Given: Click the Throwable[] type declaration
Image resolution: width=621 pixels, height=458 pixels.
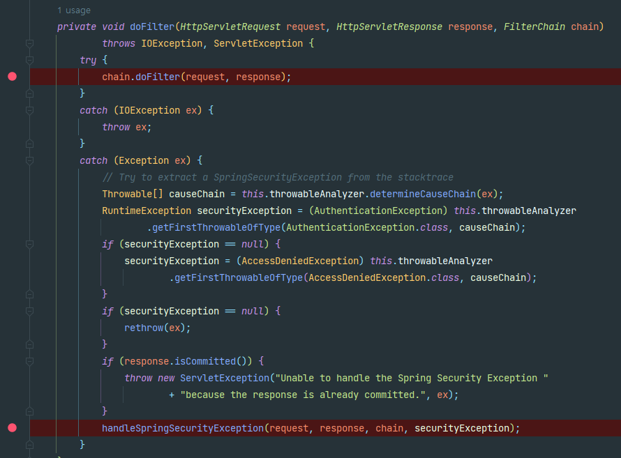Looking at the screenshot, I should [x=133, y=194].
